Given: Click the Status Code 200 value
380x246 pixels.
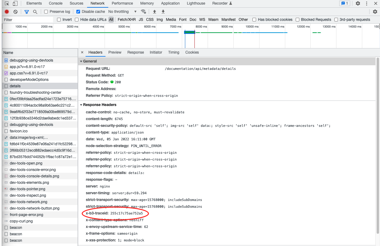Looking at the screenshot, I should coord(118,82).
